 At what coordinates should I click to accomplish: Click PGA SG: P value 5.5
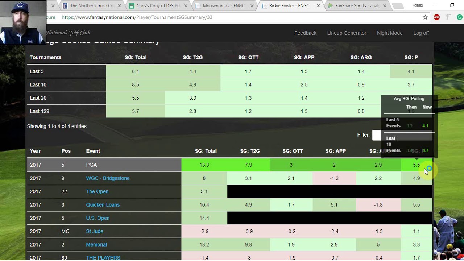pos(417,165)
